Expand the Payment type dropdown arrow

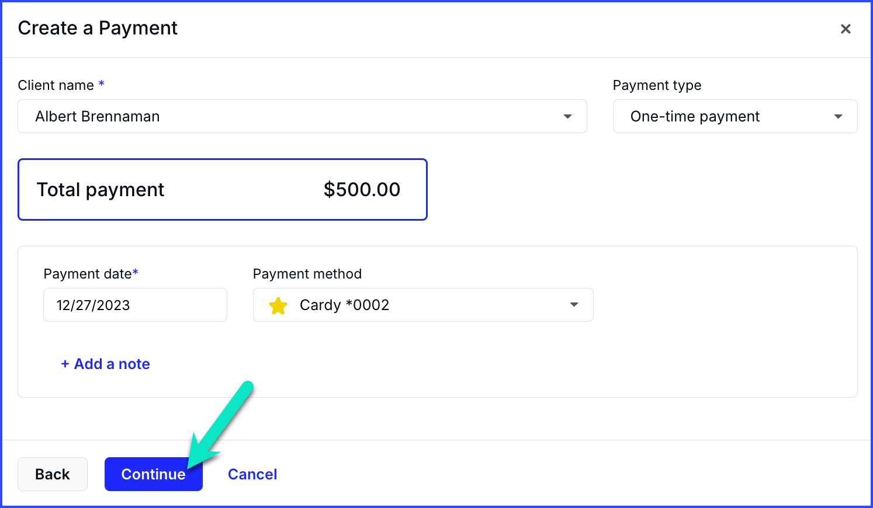click(x=838, y=117)
